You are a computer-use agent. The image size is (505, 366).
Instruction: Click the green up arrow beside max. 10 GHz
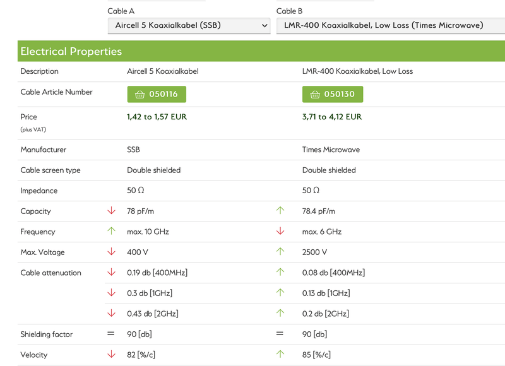point(112,232)
